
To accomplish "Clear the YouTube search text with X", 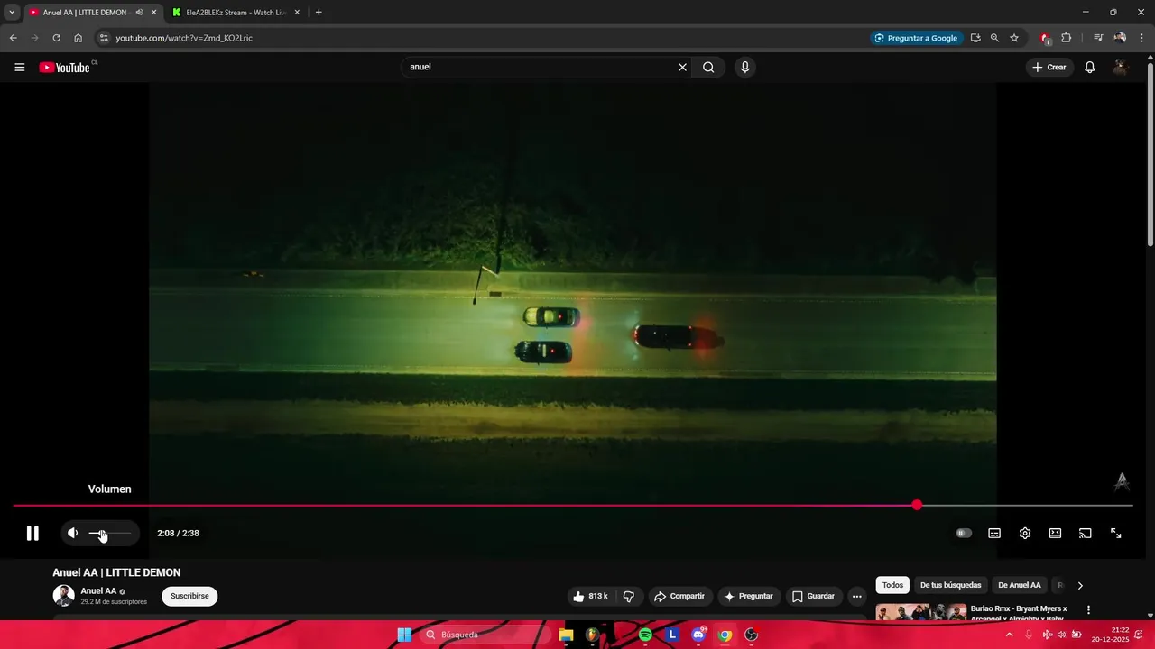I will coord(682,67).
